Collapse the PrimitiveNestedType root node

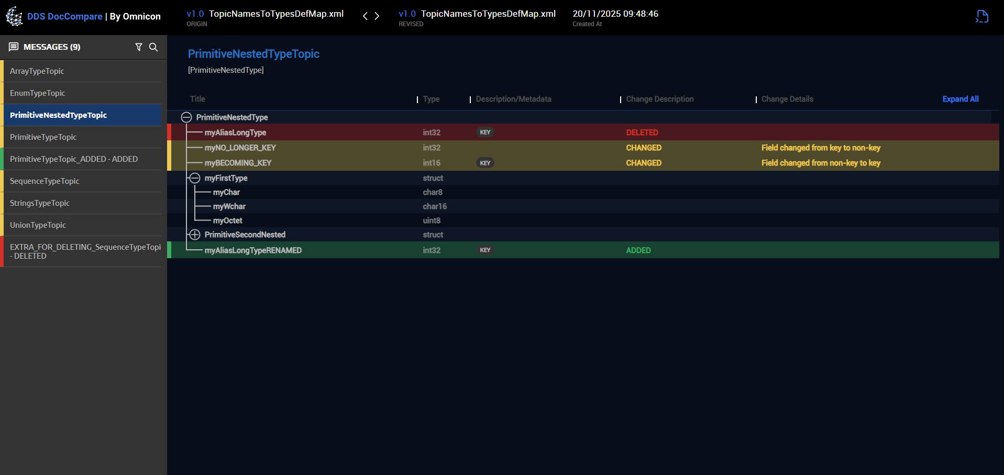pos(186,117)
